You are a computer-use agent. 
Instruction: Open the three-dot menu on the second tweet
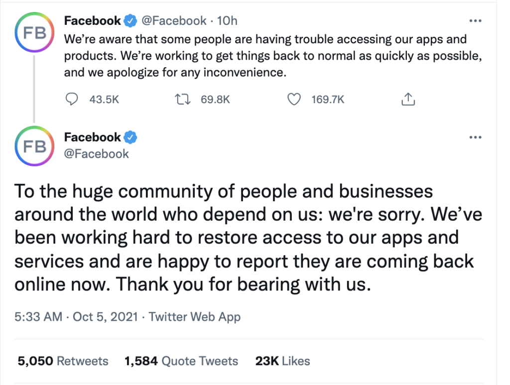(x=476, y=137)
